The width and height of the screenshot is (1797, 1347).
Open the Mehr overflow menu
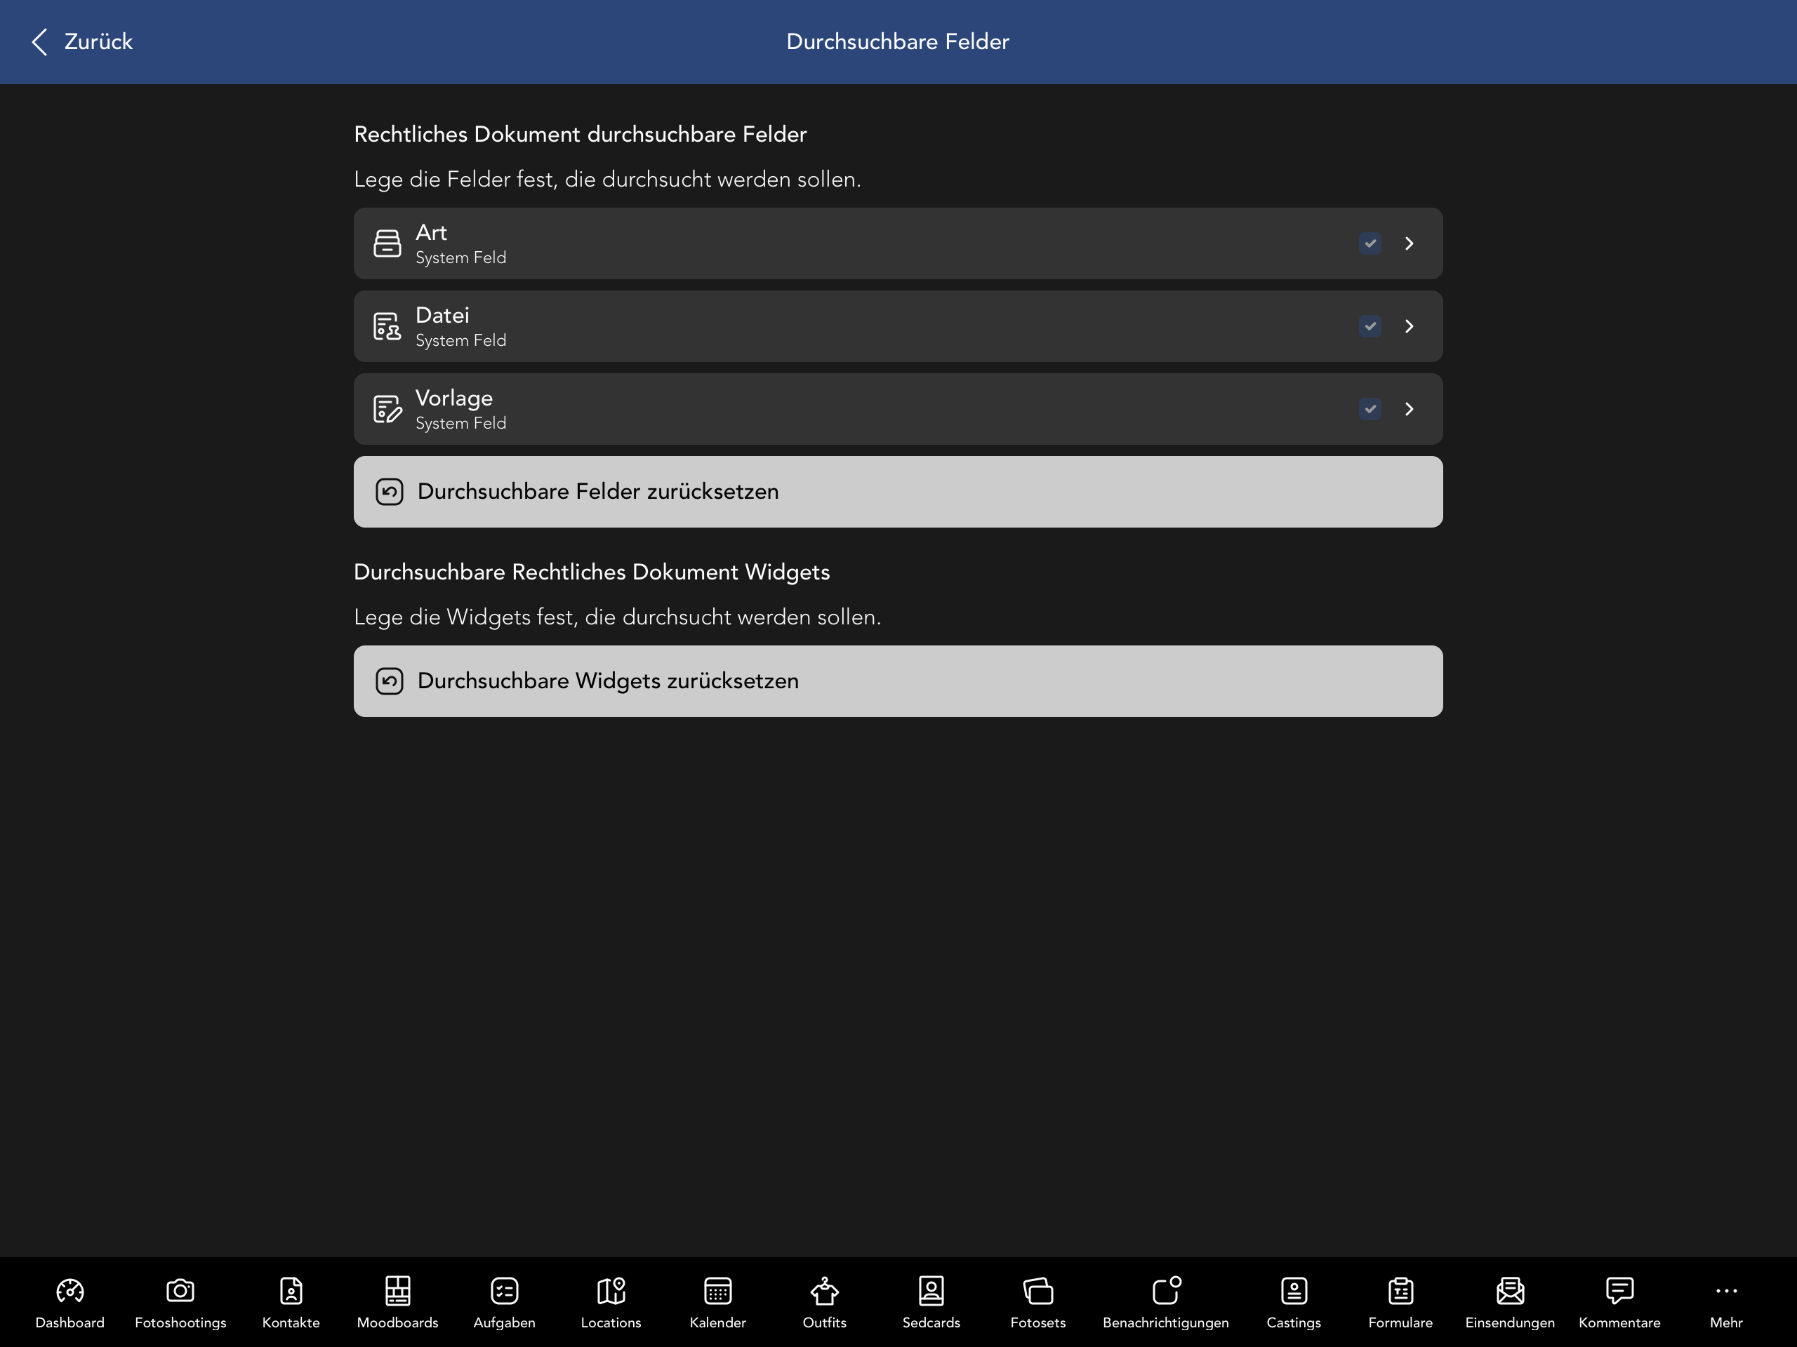(x=1725, y=1300)
